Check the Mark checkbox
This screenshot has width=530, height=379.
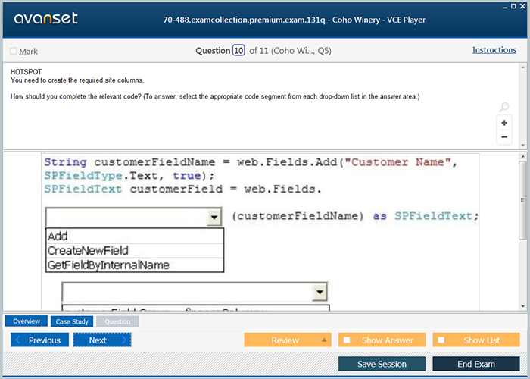pyautogui.click(x=14, y=51)
